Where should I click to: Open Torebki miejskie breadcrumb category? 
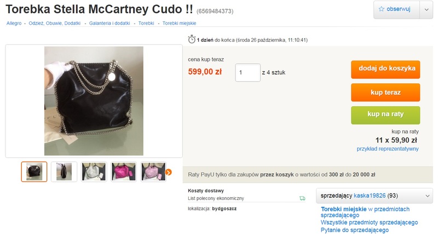click(180, 23)
